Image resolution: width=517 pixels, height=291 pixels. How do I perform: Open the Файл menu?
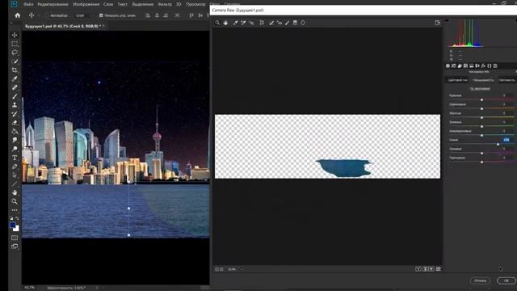[x=28, y=4]
